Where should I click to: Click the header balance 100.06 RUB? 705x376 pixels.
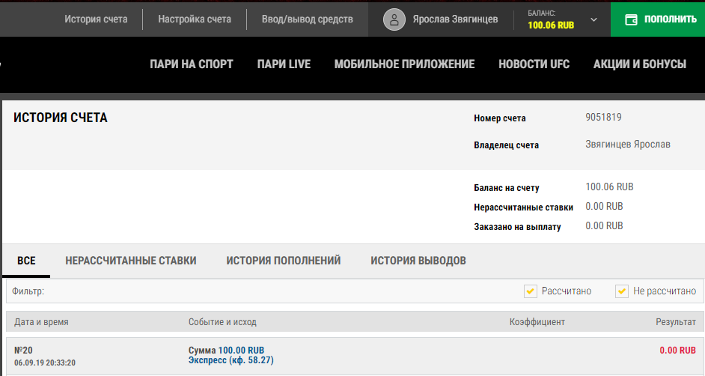tap(551, 25)
